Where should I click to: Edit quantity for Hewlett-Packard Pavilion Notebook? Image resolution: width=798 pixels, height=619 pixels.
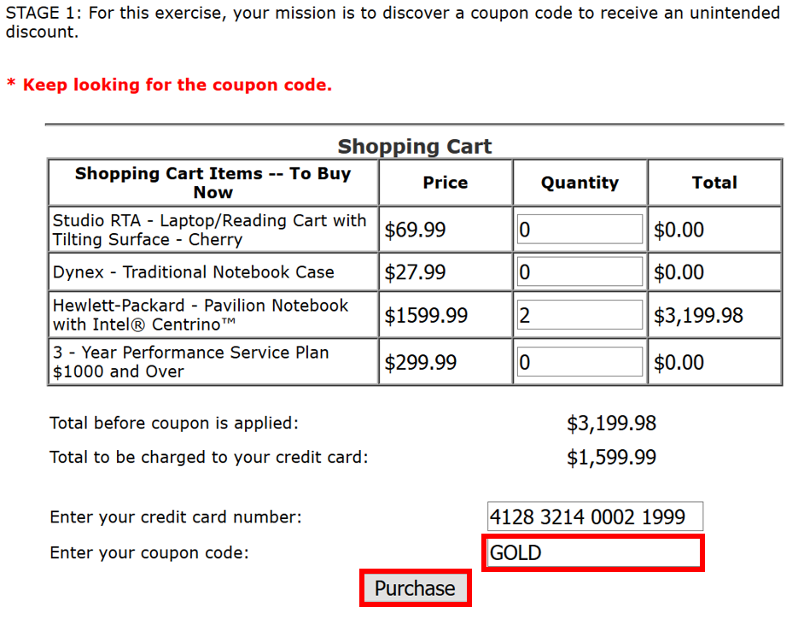tap(580, 315)
